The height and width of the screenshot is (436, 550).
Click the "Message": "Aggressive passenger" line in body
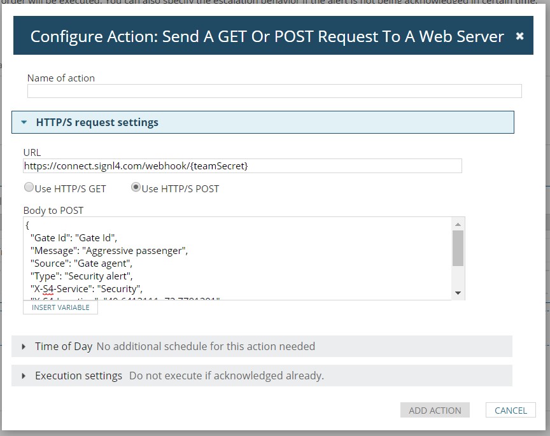point(109,251)
